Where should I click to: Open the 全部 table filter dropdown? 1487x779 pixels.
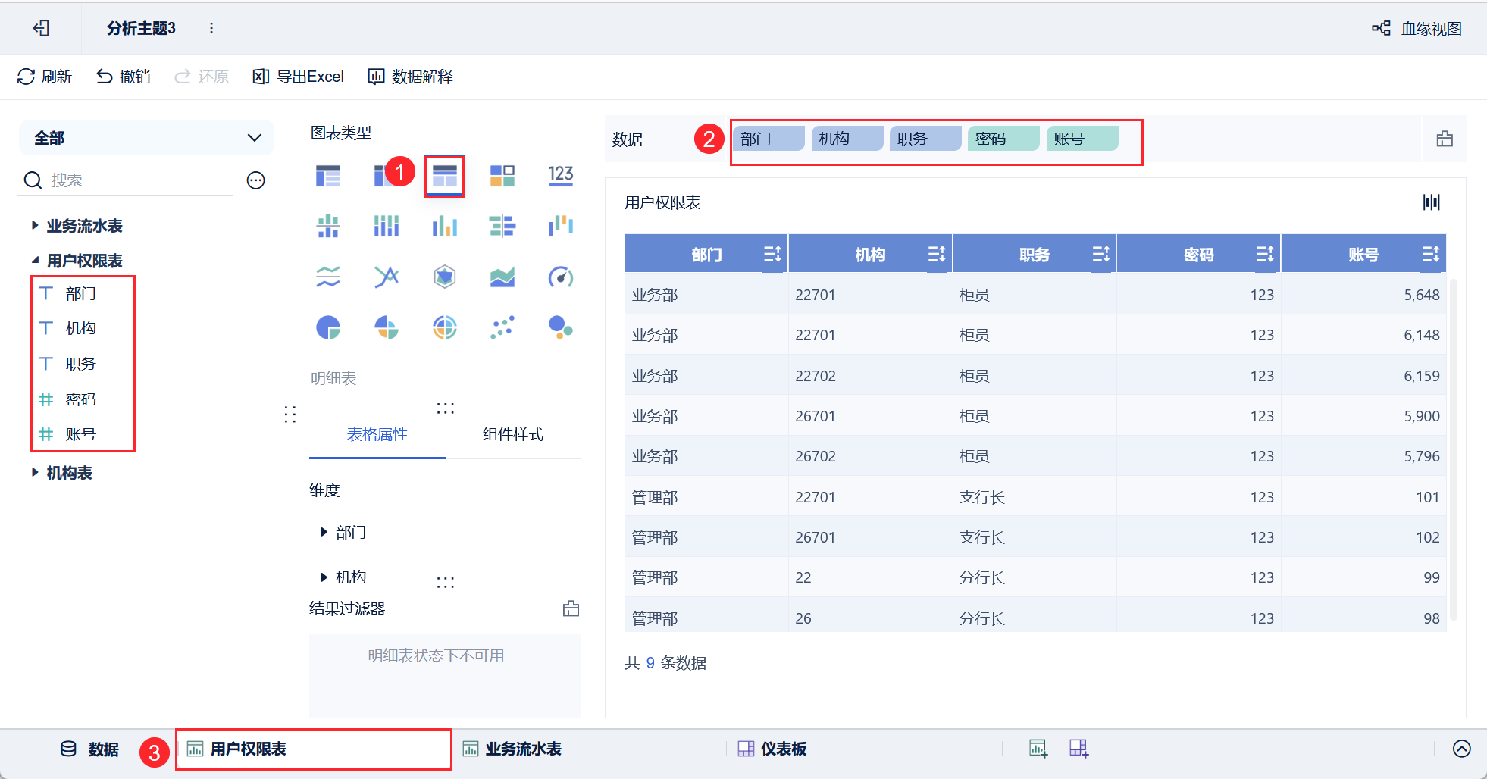[x=146, y=138]
